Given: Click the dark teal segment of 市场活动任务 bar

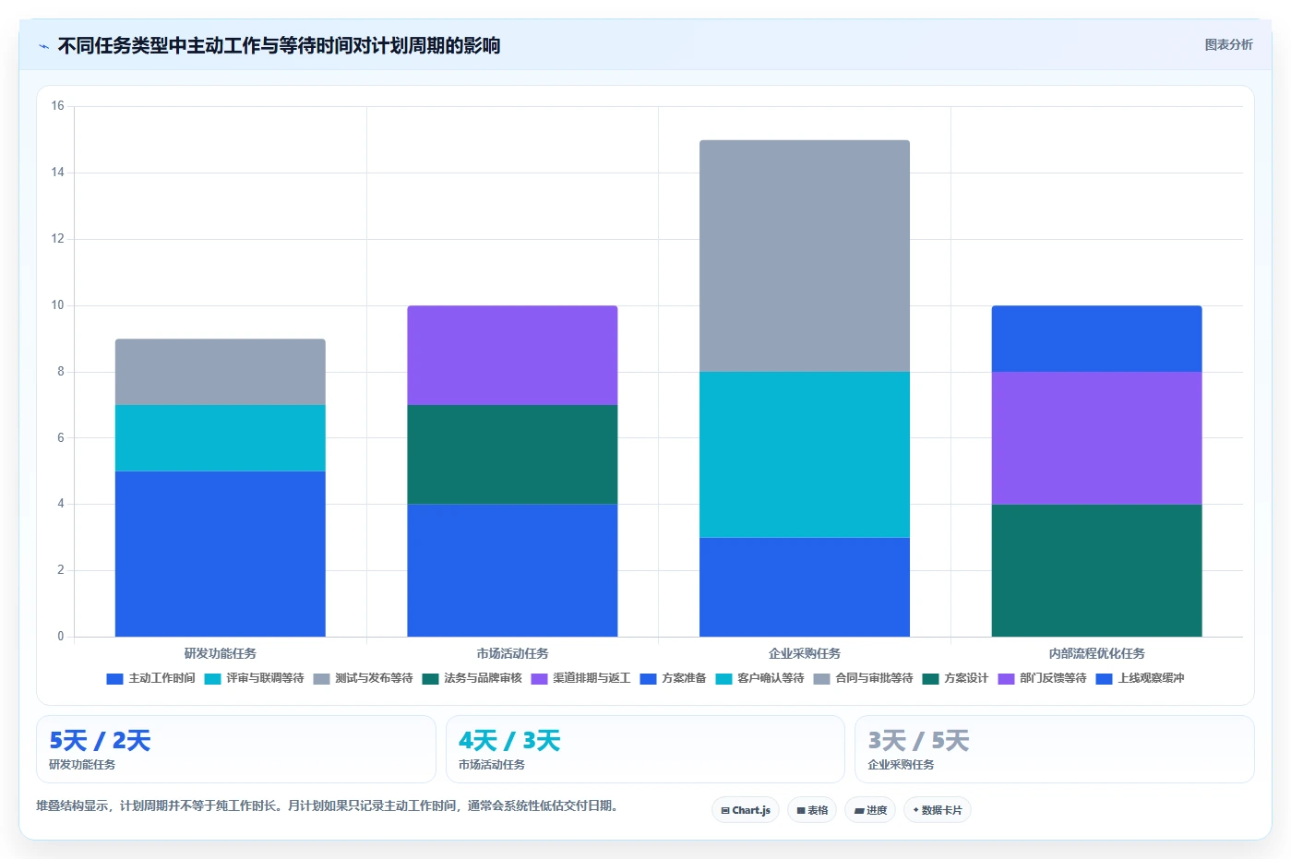Looking at the screenshot, I should (512, 455).
